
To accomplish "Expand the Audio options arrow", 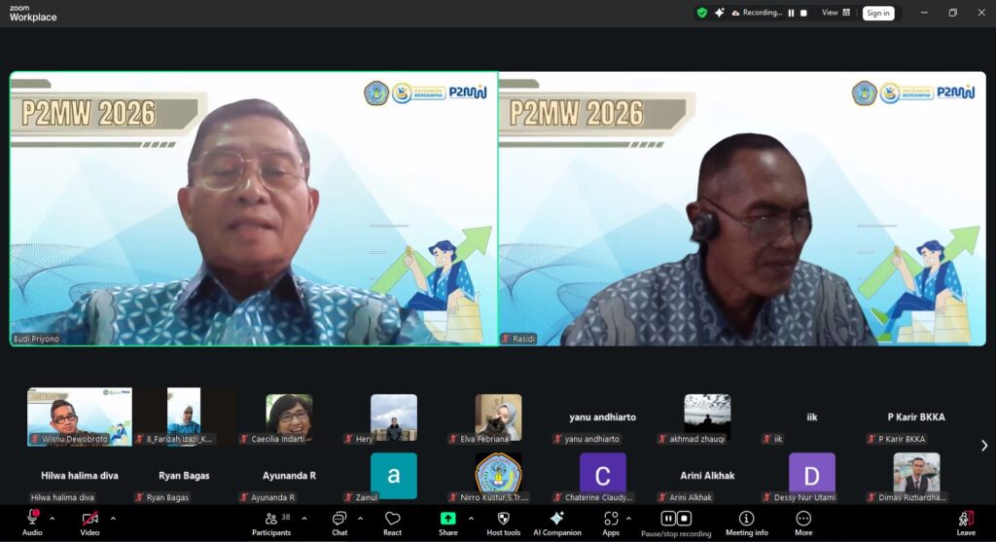I will [x=52, y=519].
